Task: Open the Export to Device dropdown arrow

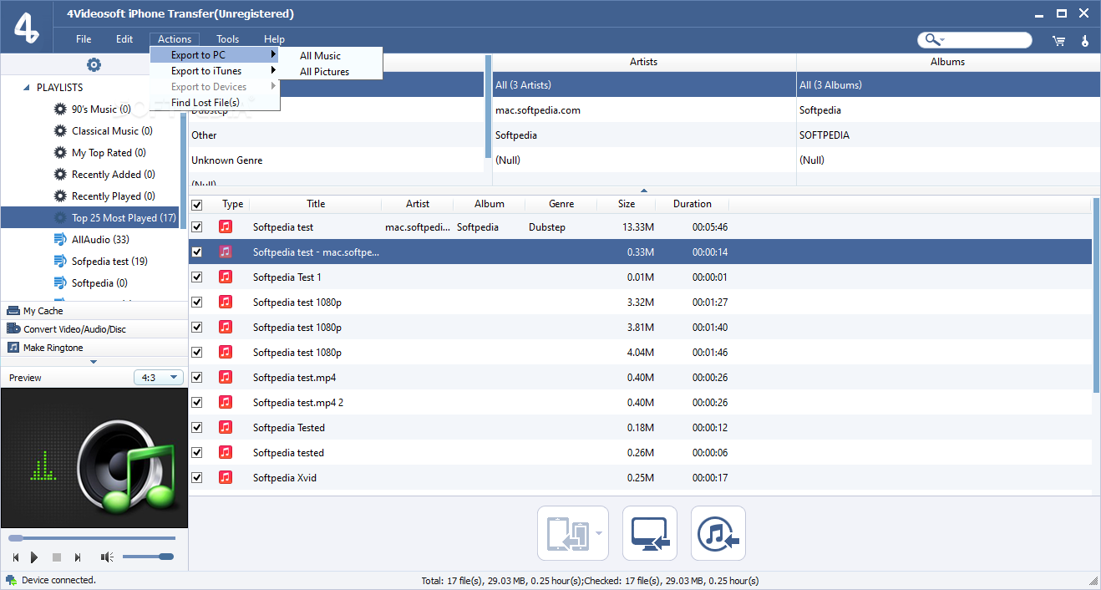Action: coord(600,533)
